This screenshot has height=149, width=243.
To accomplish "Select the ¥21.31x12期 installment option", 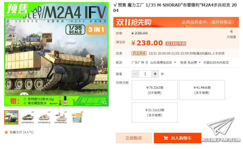I will [x=155, y=112].
